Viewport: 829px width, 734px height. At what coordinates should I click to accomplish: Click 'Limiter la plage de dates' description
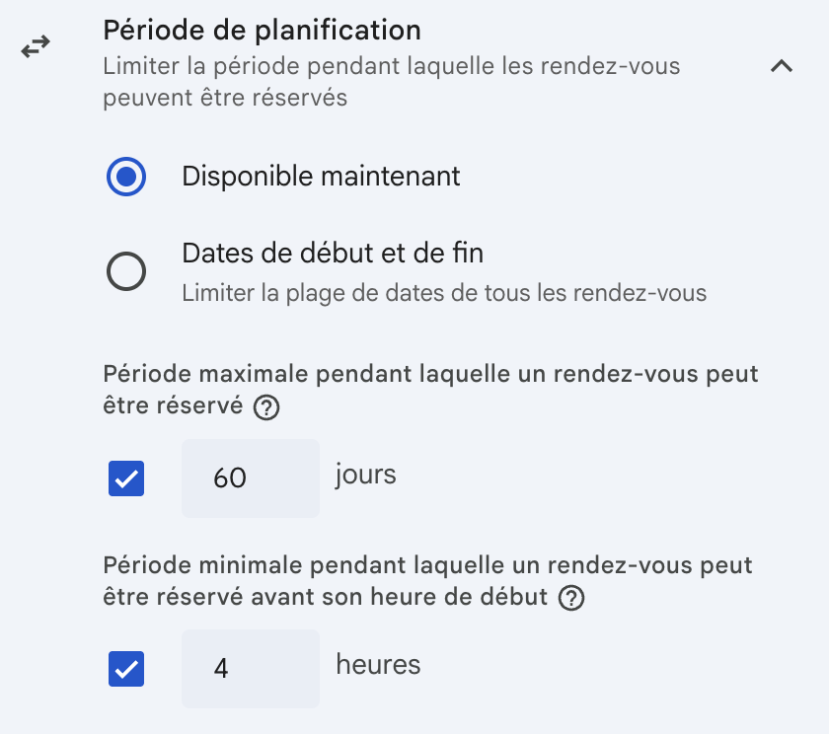point(444,293)
